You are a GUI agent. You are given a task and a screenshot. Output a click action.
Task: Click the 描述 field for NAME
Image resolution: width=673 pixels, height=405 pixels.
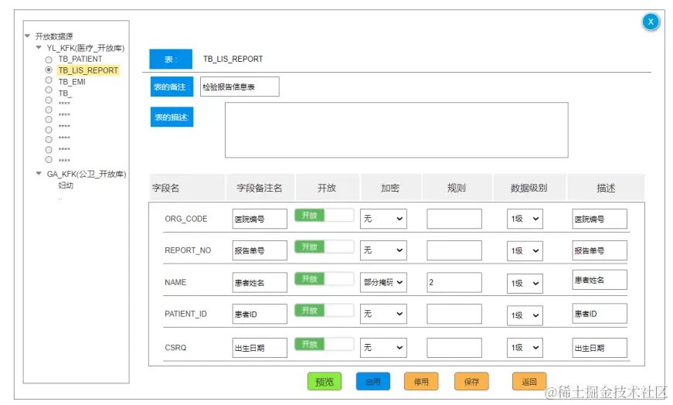tap(600, 280)
